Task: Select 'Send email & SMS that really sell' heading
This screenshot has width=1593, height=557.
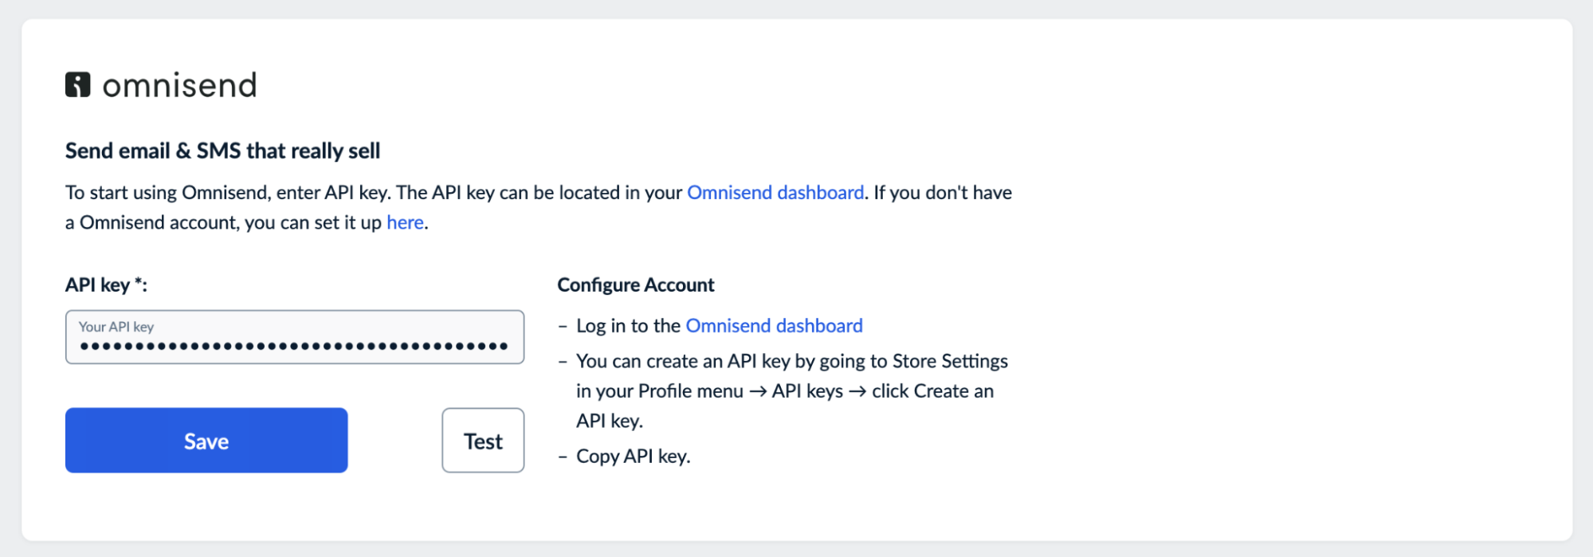Action: coord(222,151)
